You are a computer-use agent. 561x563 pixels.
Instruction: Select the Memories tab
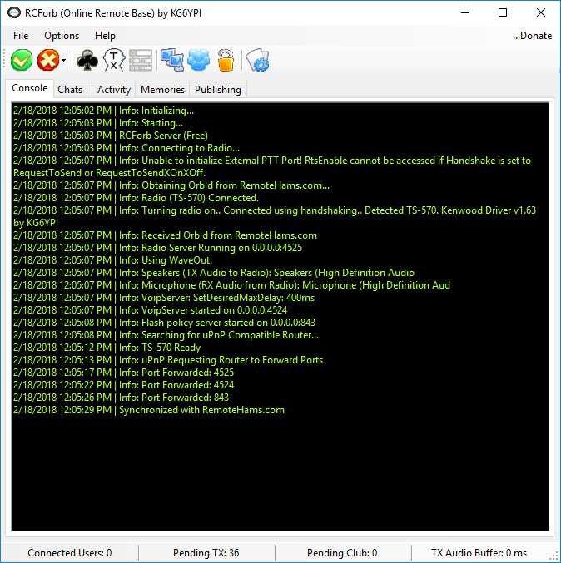[162, 90]
